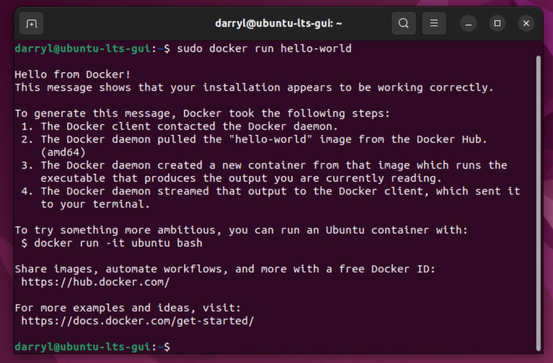Click the terminal vertical scrollbar

(538, 203)
